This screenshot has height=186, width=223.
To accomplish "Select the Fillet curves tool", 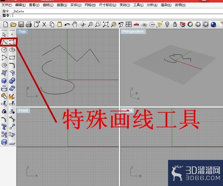I will coord(12,65).
